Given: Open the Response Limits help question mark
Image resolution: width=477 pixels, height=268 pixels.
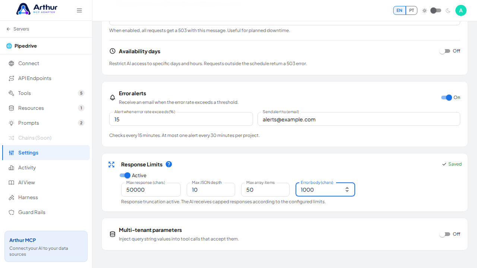Looking at the screenshot, I should [x=169, y=164].
